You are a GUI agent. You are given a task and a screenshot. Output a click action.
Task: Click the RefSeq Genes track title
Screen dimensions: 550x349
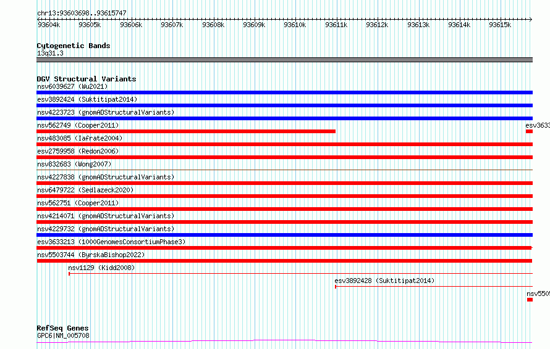coord(63,328)
